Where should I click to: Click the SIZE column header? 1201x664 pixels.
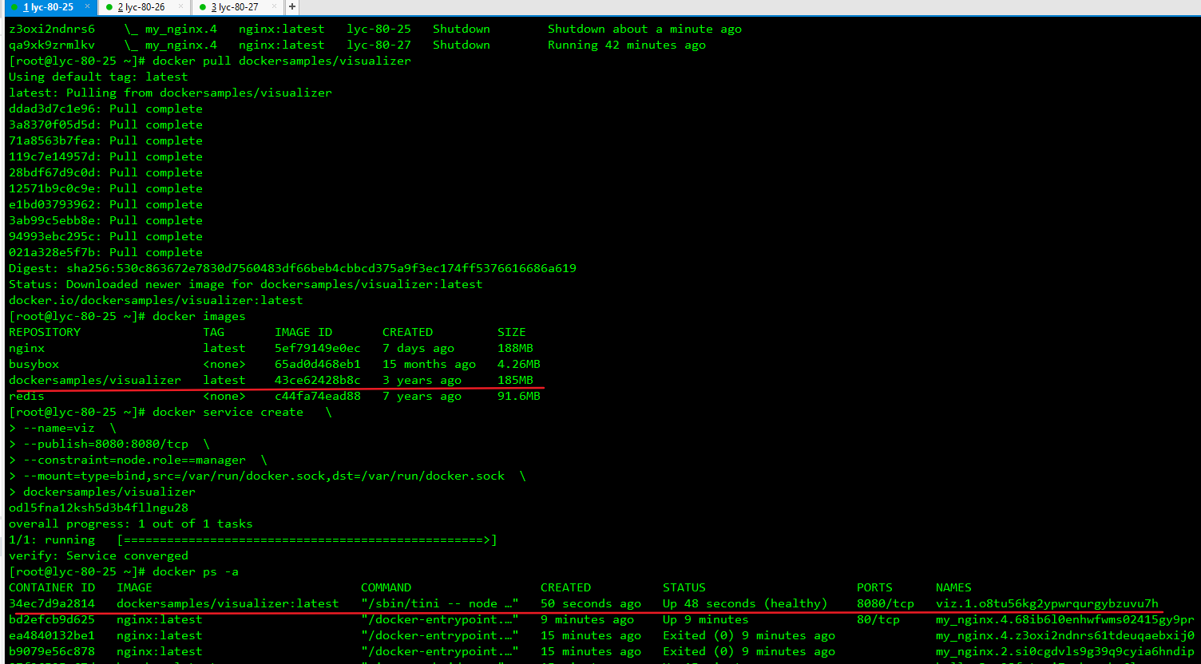click(512, 332)
